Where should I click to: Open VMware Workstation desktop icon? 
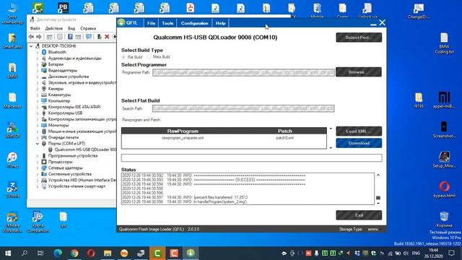(x=12, y=222)
